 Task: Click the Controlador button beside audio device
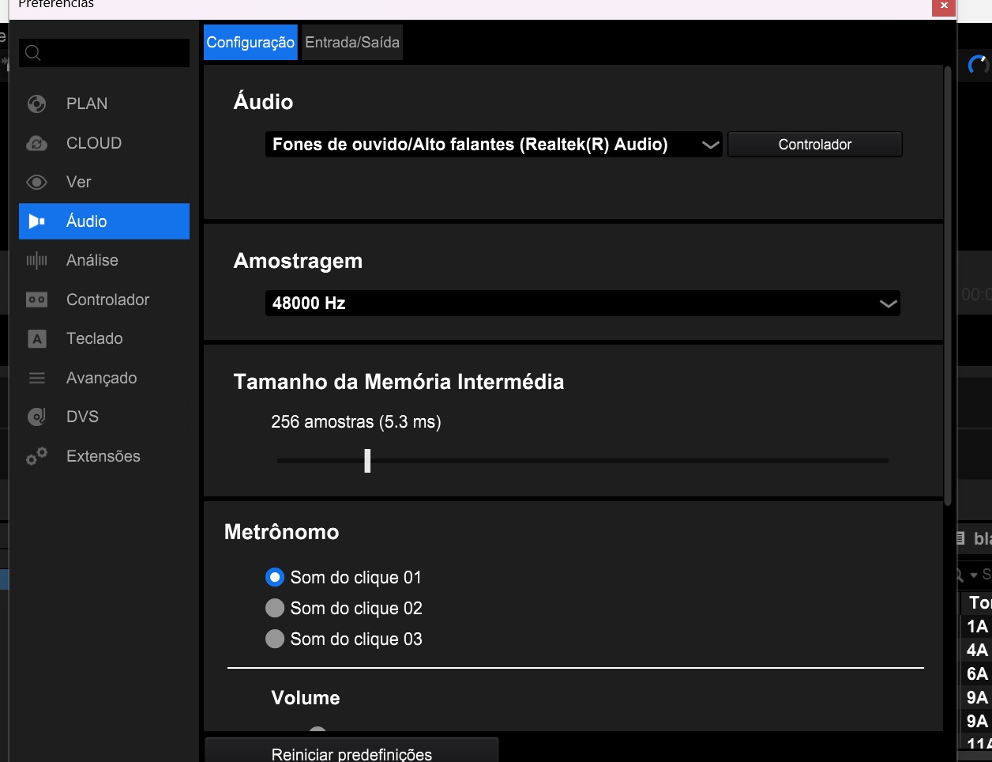point(815,145)
